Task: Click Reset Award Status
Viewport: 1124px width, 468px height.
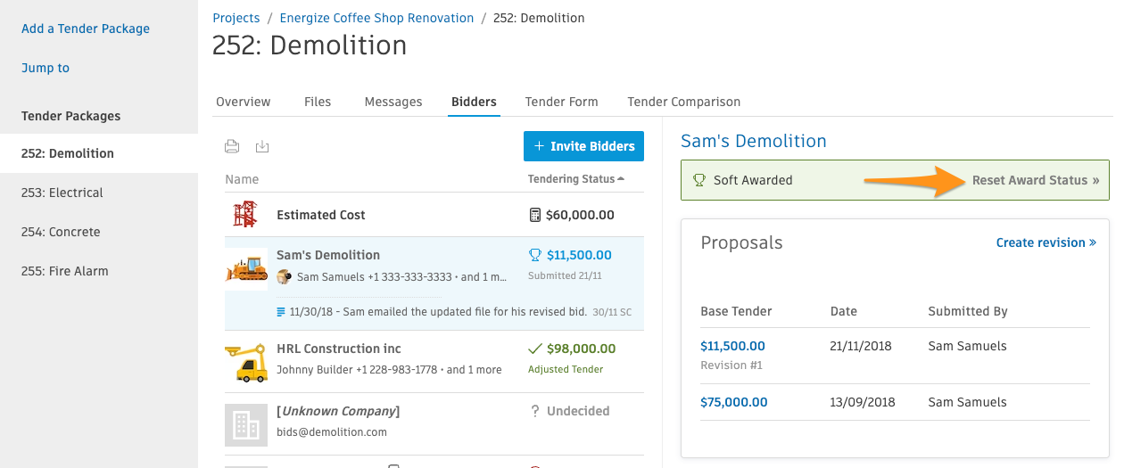Action: [x=1036, y=180]
